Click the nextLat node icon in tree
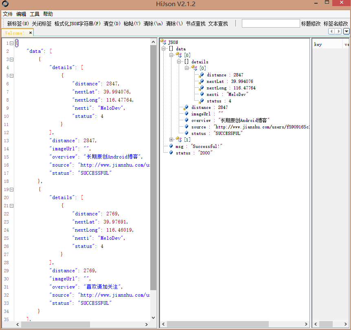This screenshot has width=351, height=330. (x=202, y=81)
